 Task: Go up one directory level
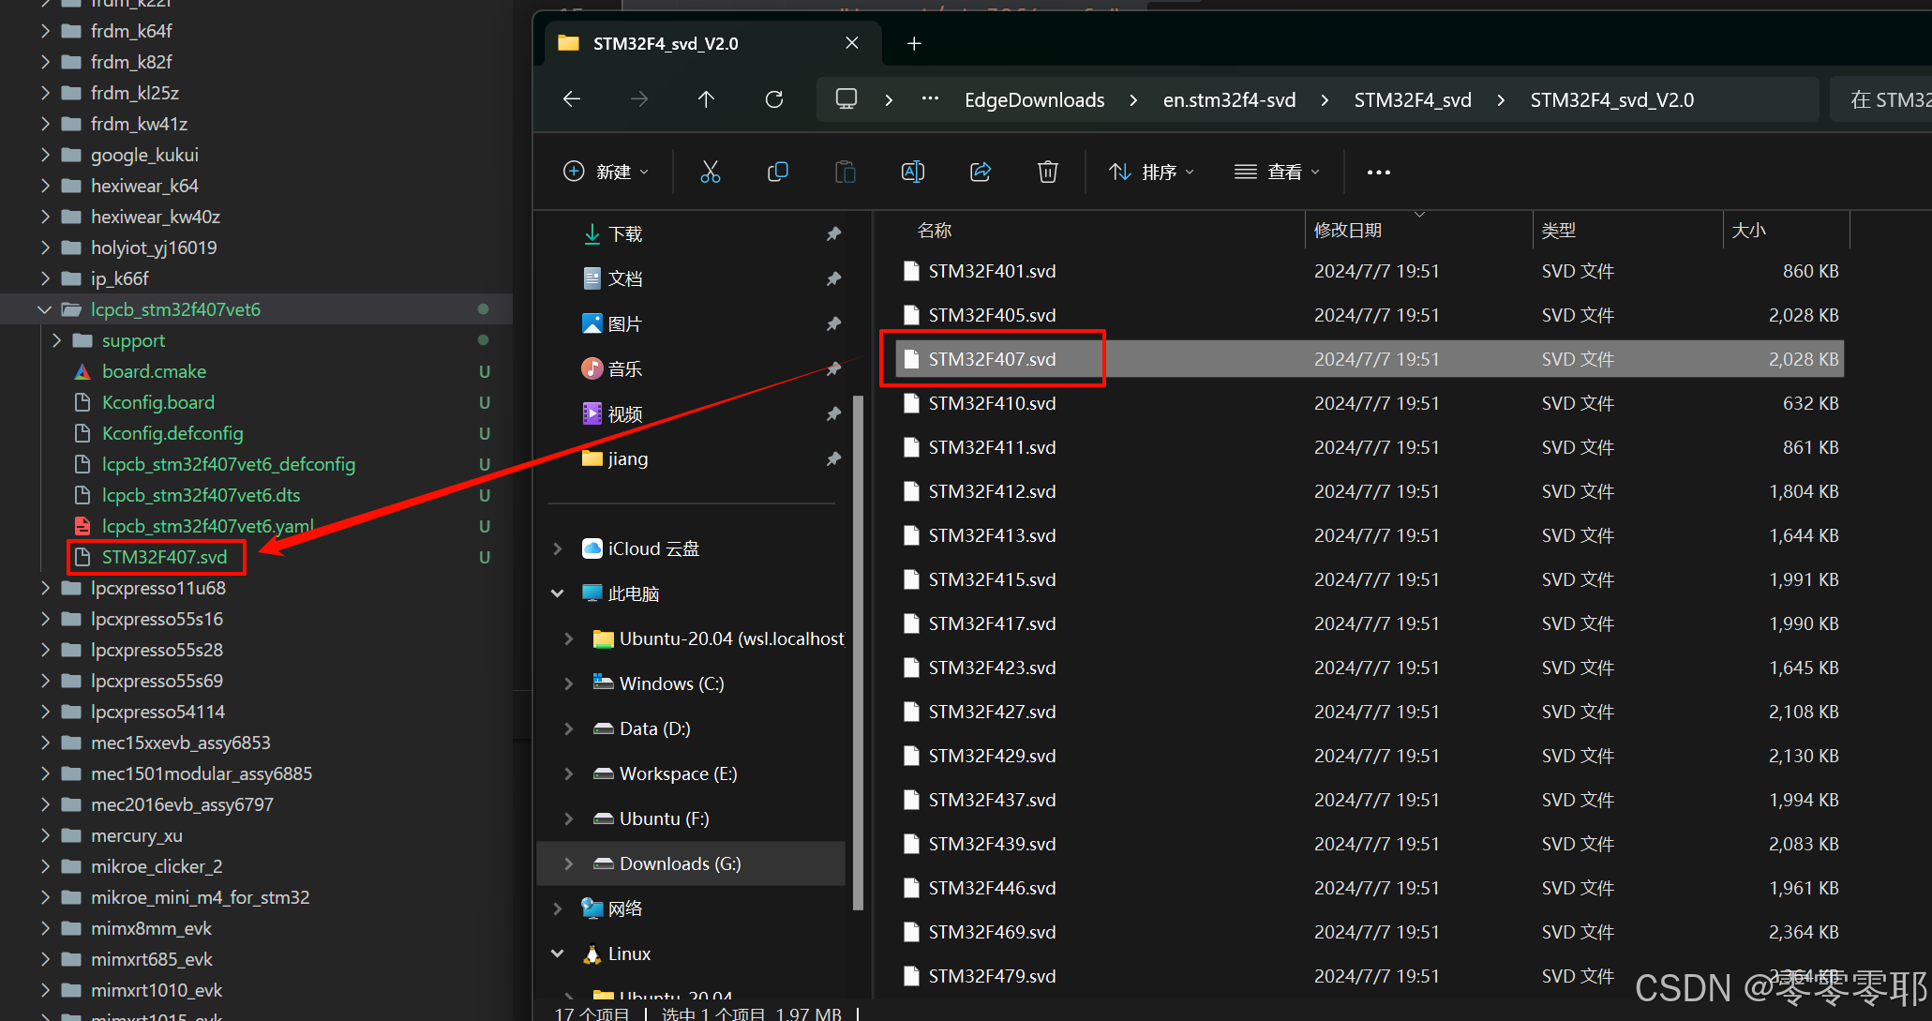tap(706, 99)
